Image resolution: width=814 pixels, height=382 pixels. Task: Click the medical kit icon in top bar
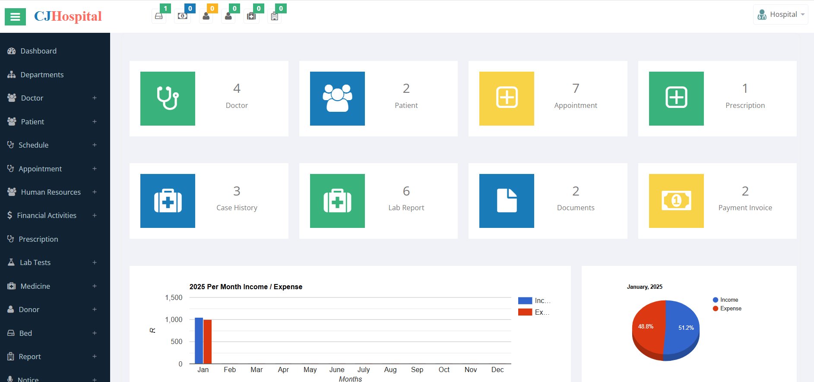[x=251, y=16]
